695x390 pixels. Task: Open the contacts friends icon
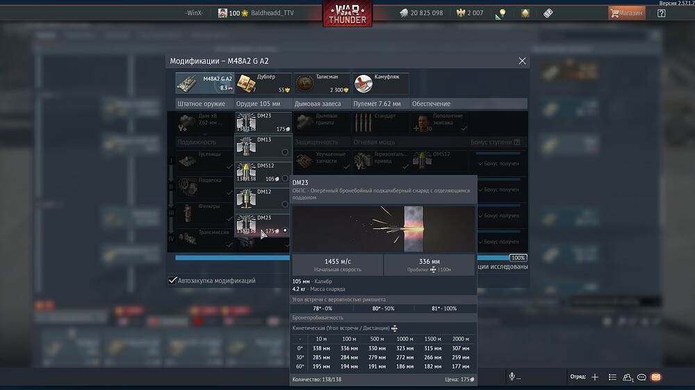click(x=627, y=377)
